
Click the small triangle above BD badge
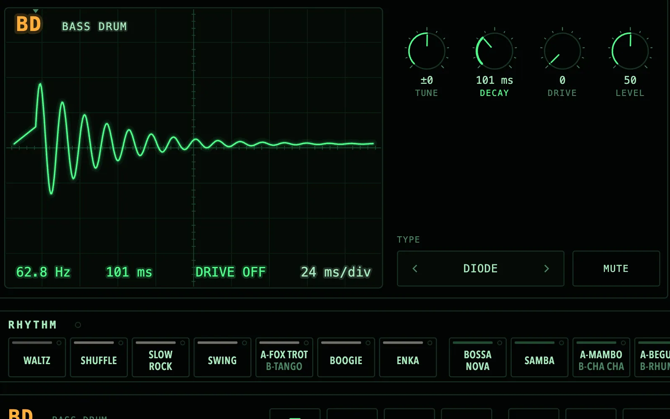(x=36, y=11)
